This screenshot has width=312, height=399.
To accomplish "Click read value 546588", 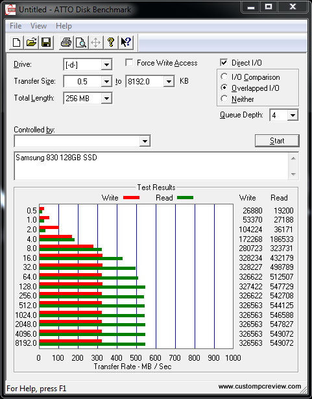I will pyautogui.click(x=282, y=315).
